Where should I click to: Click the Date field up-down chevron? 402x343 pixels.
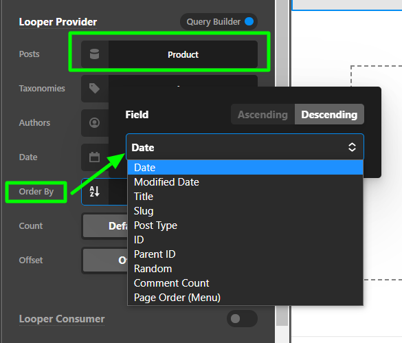(352, 147)
